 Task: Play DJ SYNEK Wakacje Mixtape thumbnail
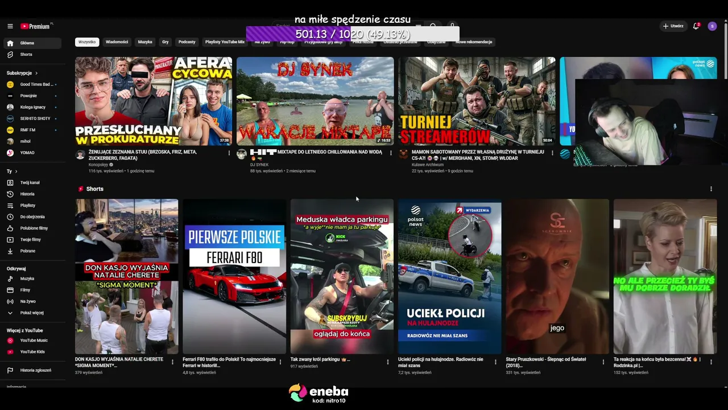click(x=315, y=101)
